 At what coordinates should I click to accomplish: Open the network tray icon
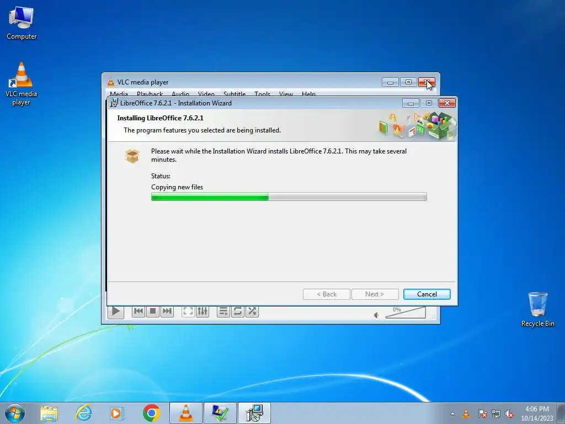496,414
